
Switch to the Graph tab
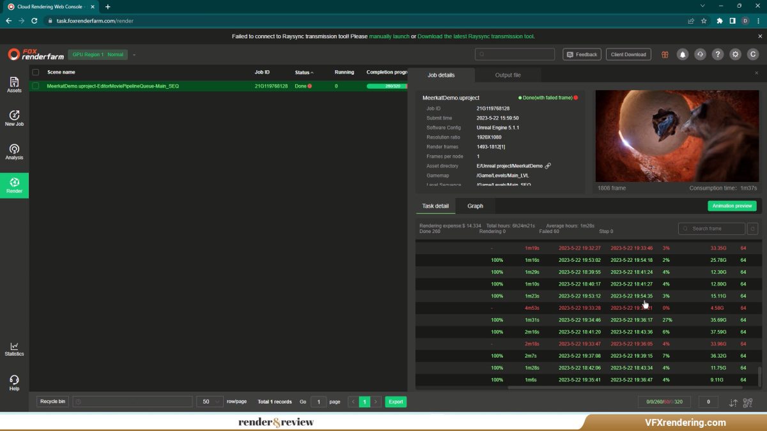pos(475,206)
